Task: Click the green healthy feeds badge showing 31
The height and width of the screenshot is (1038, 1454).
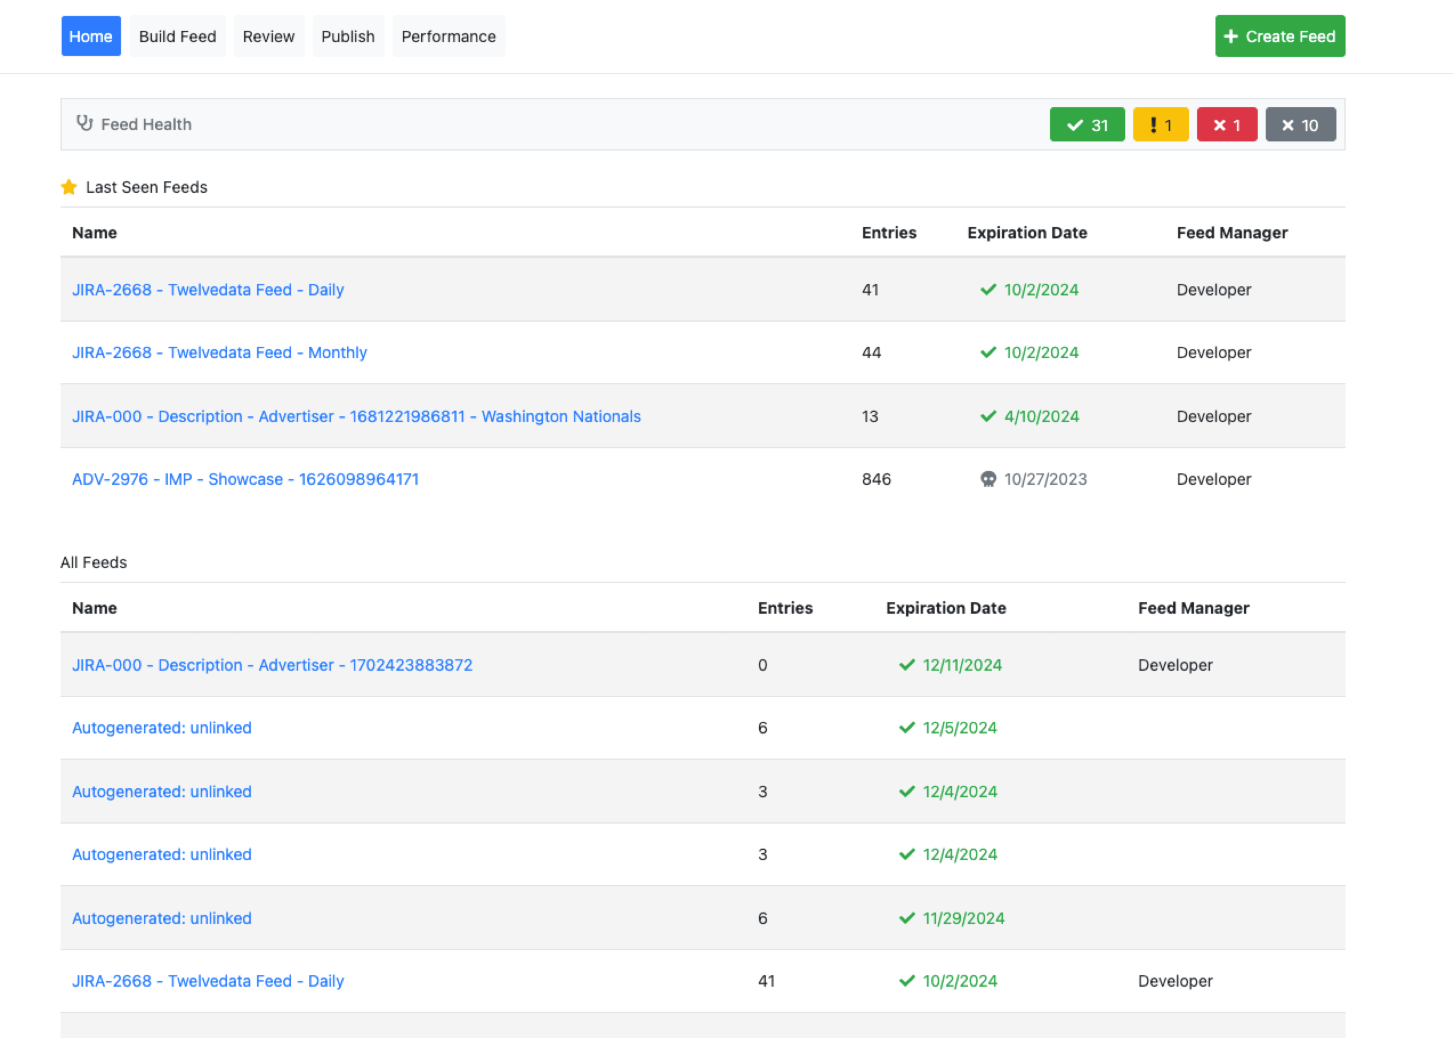Action: (x=1087, y=125)
